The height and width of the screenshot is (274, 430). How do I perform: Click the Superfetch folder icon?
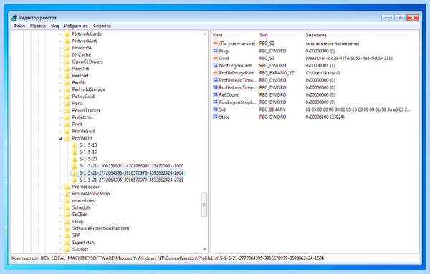67,243
